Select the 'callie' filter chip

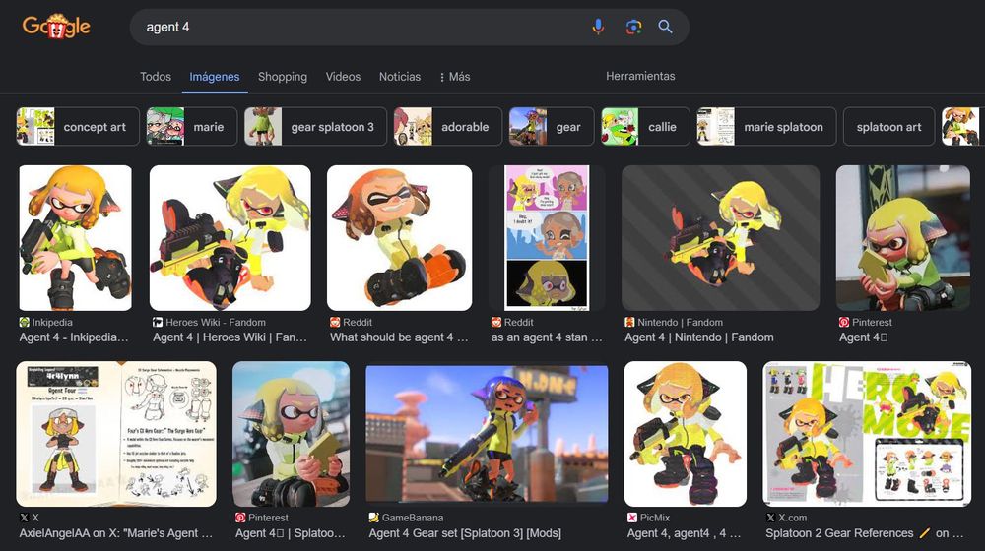point(645,126)
